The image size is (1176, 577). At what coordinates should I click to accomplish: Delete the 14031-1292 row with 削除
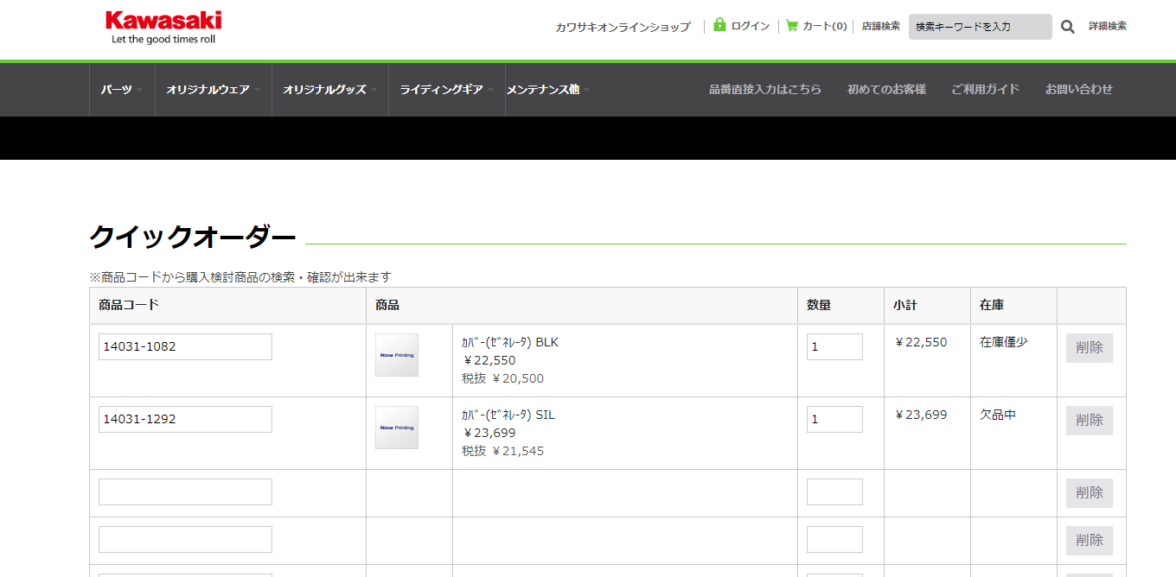1089,420
